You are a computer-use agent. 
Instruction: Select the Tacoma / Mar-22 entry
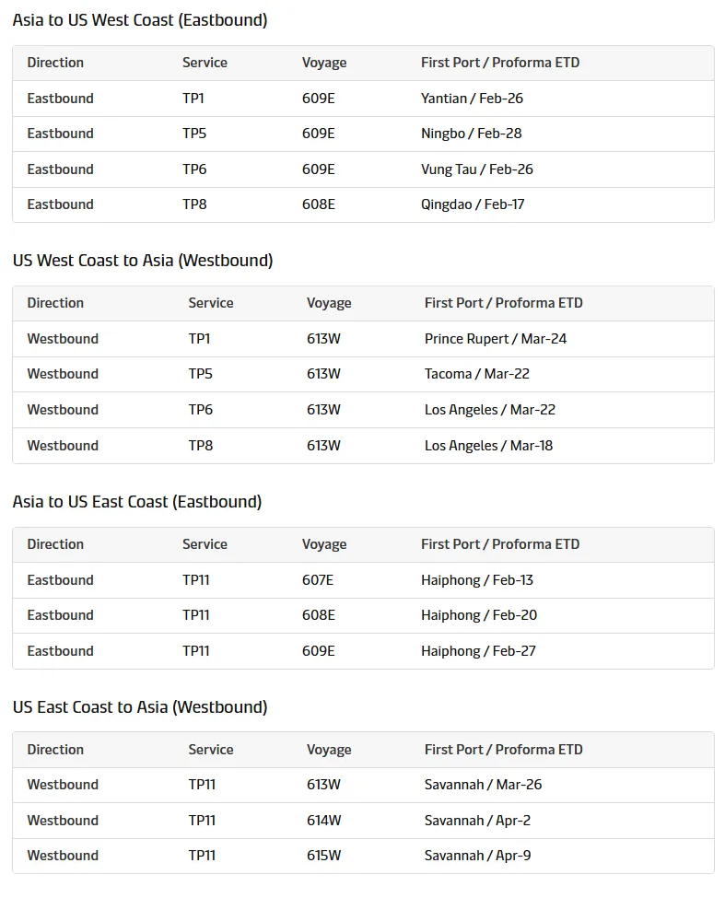tap(476, 374)
